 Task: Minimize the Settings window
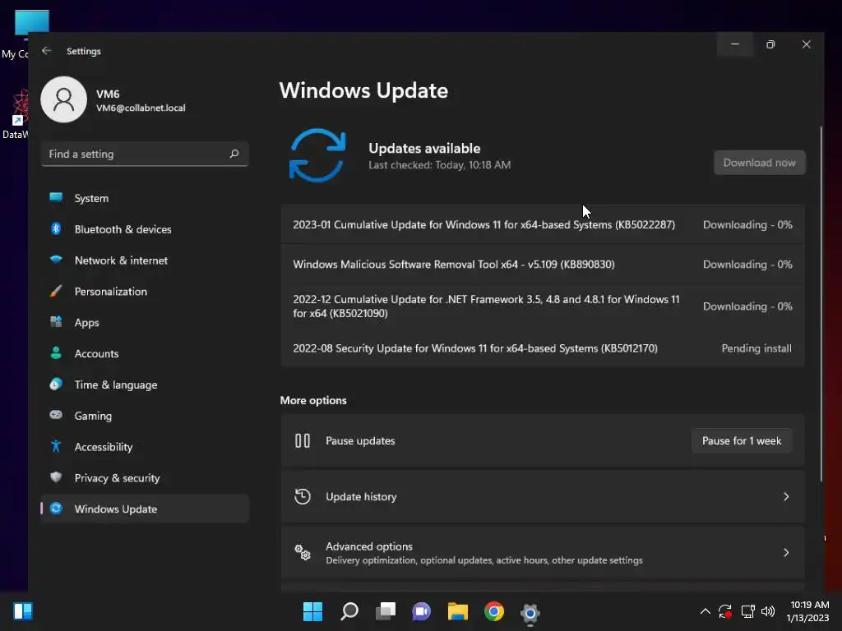[x=734, y=44]
